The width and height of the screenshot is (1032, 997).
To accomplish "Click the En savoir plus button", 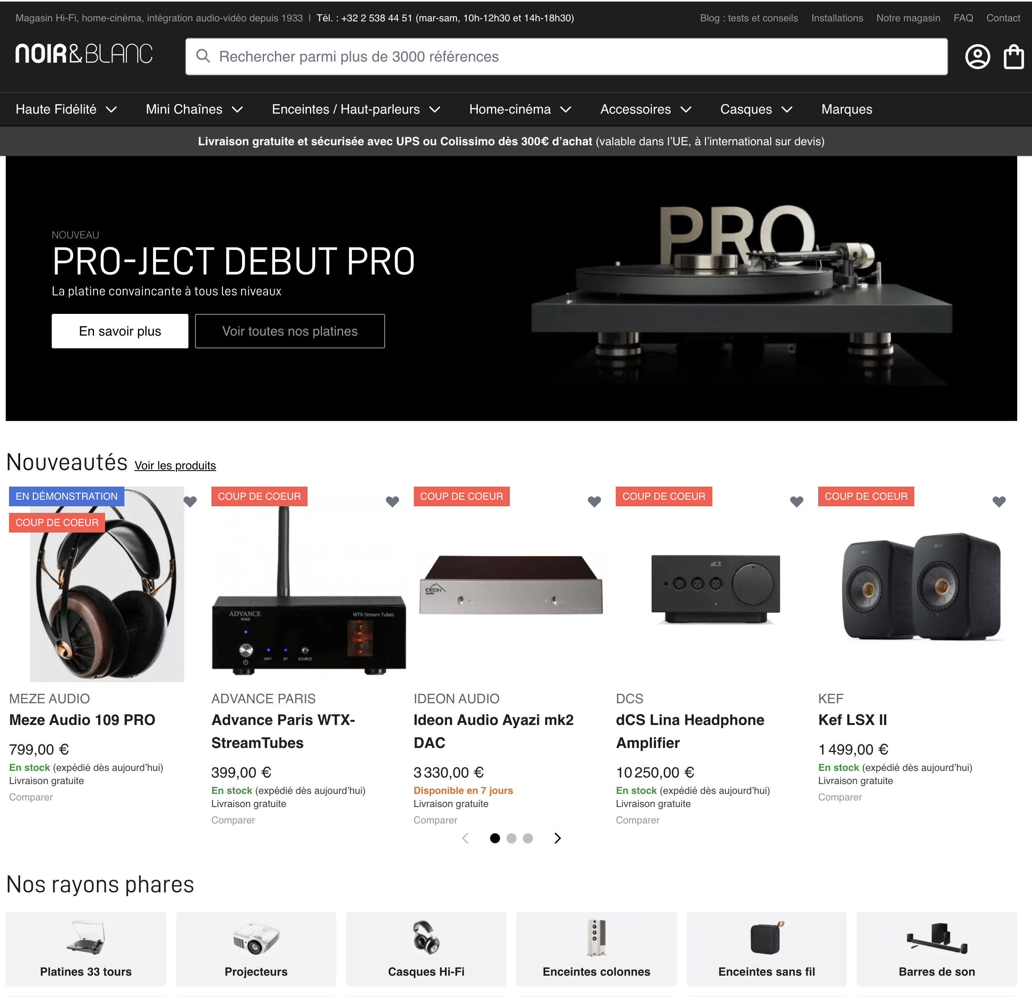I will pos(120,331).
